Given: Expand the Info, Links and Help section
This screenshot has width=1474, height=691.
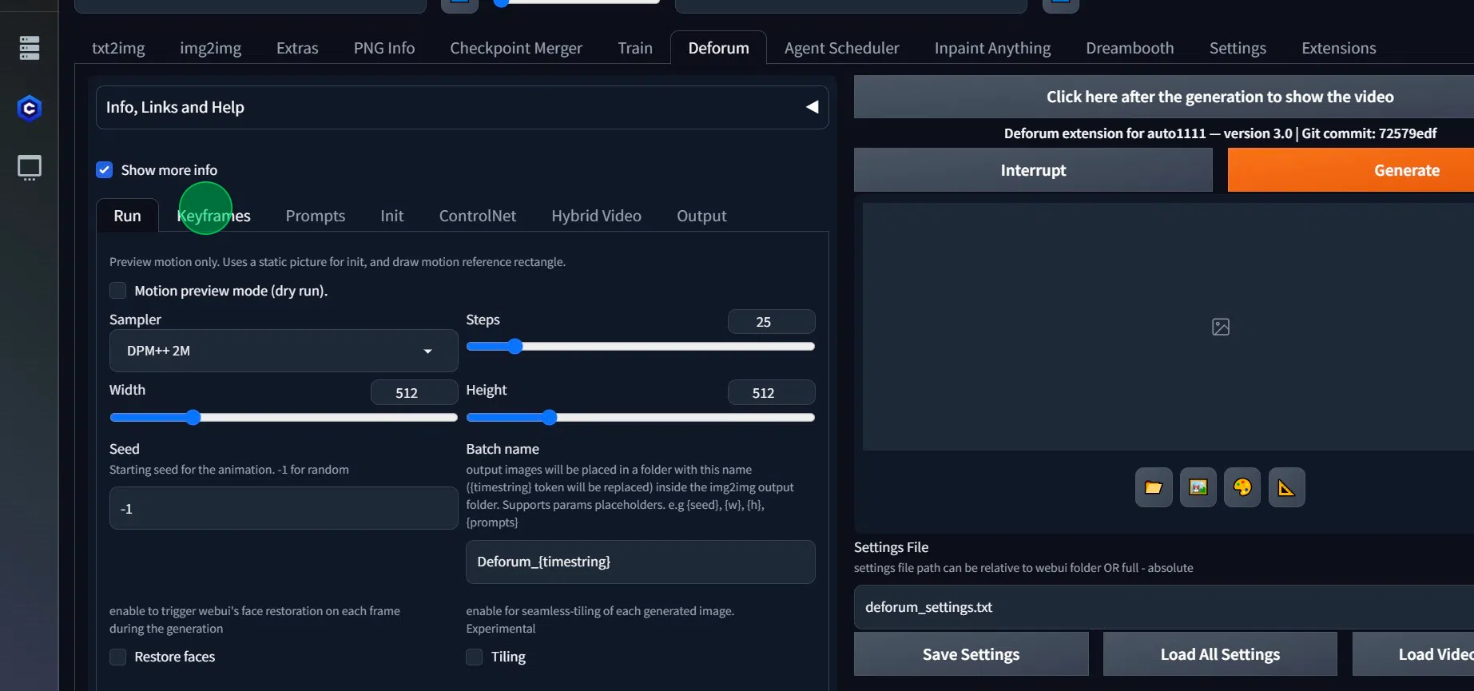Looking at the screenshot, I should pos(463,107).
